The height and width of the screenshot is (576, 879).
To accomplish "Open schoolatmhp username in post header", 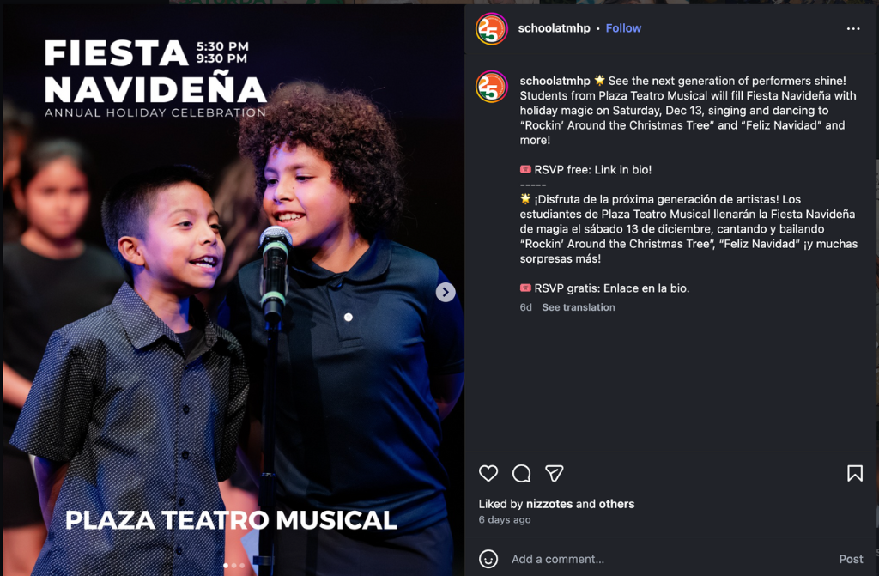I will (x=554, y=28).
